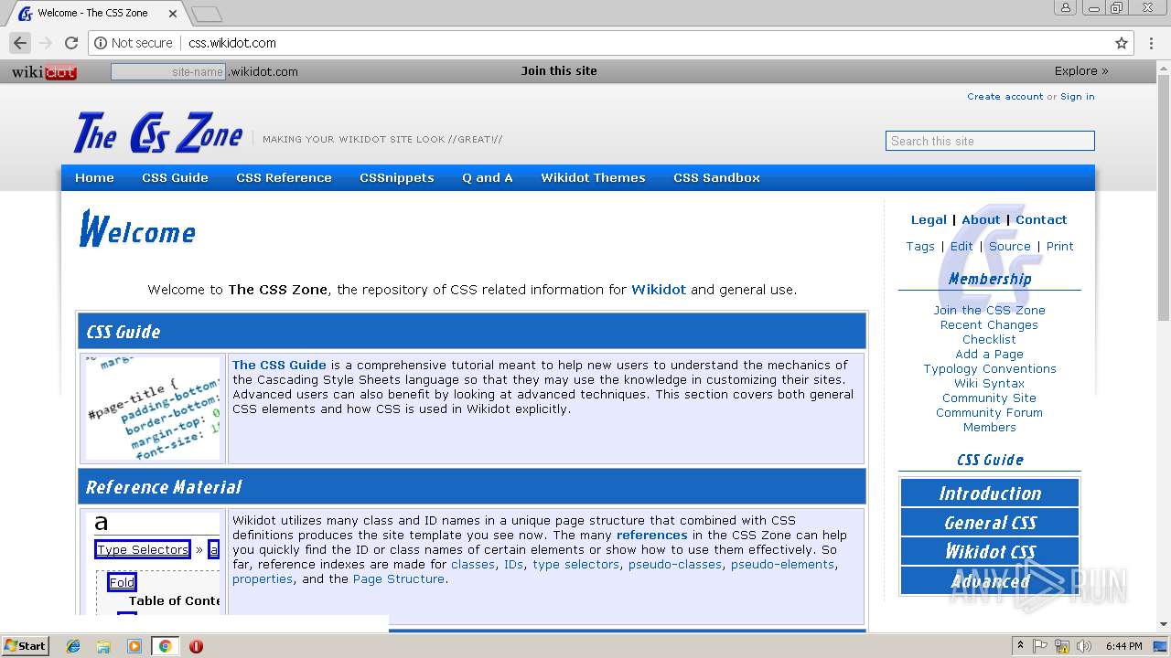This screenshot has width=1171, height=658.
Task: Click the Wikidot logo in the top bar
Action: tap(44, 72)
